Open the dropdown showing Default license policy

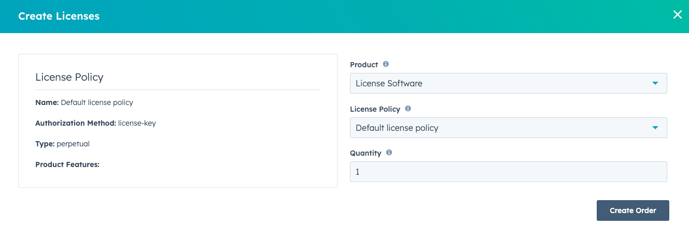point(498,128)
